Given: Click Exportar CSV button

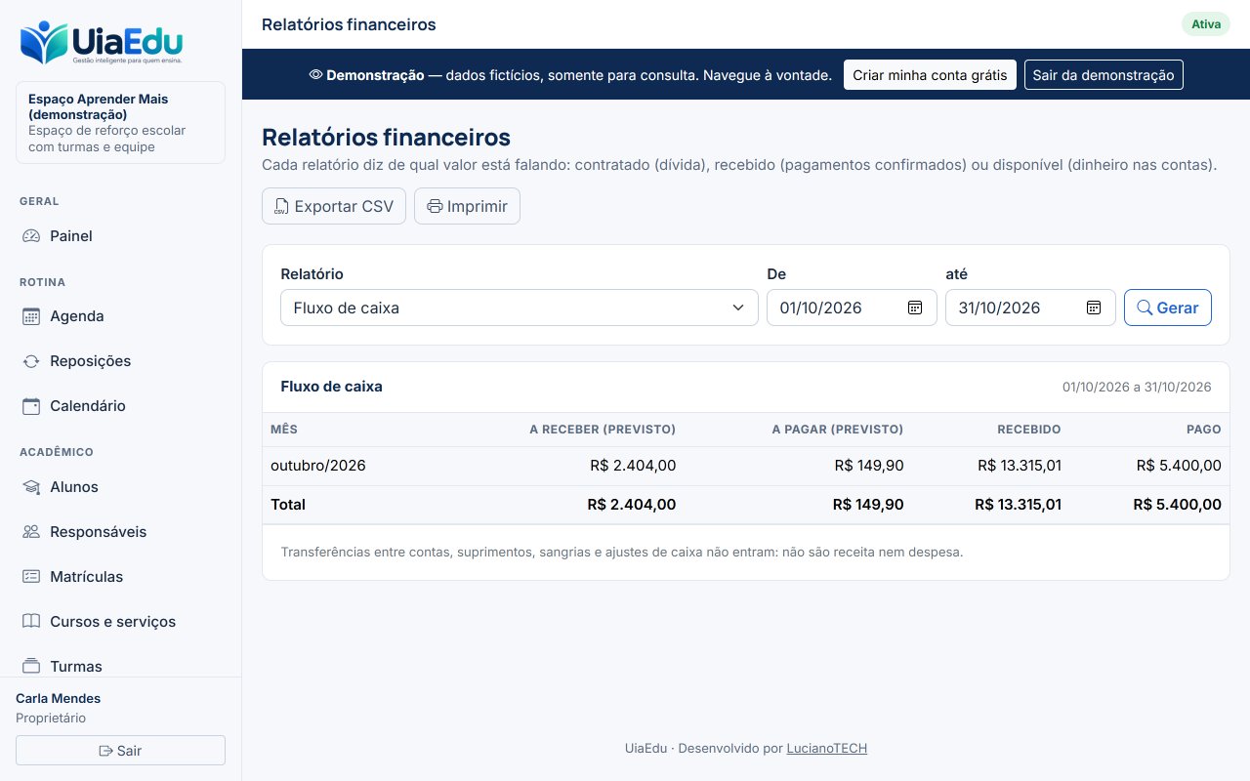Looking at the screenshot, I should 334,206.
